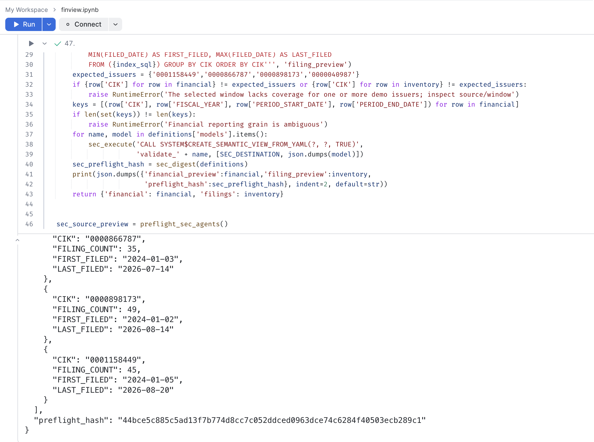
Task: Click output "CIK": "0001158449"
Action: (x=99, y=360)
